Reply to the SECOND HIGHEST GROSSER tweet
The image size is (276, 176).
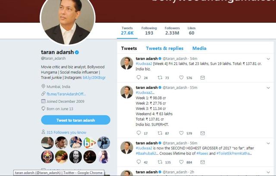(x=139, y=162)
